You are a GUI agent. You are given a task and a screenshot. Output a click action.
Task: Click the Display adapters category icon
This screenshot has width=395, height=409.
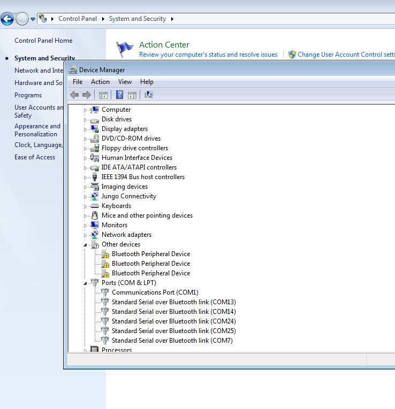pyautogui.click(x=95, y=129)
